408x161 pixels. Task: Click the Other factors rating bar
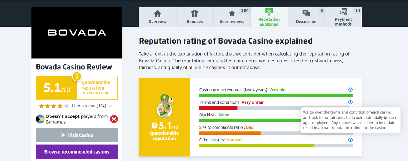(x=276, y=146)
